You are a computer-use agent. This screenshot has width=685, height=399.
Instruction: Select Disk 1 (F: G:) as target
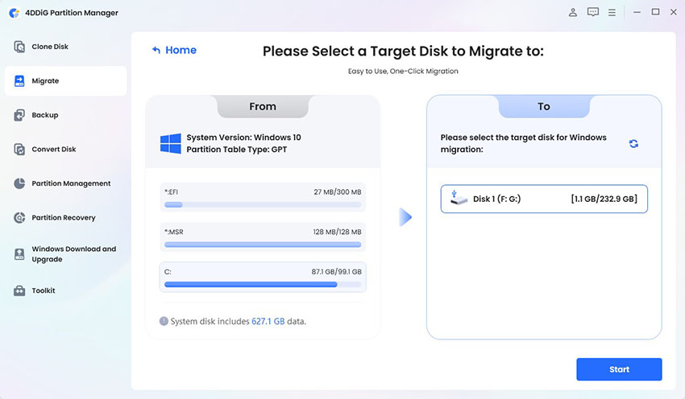coord(544,199)
